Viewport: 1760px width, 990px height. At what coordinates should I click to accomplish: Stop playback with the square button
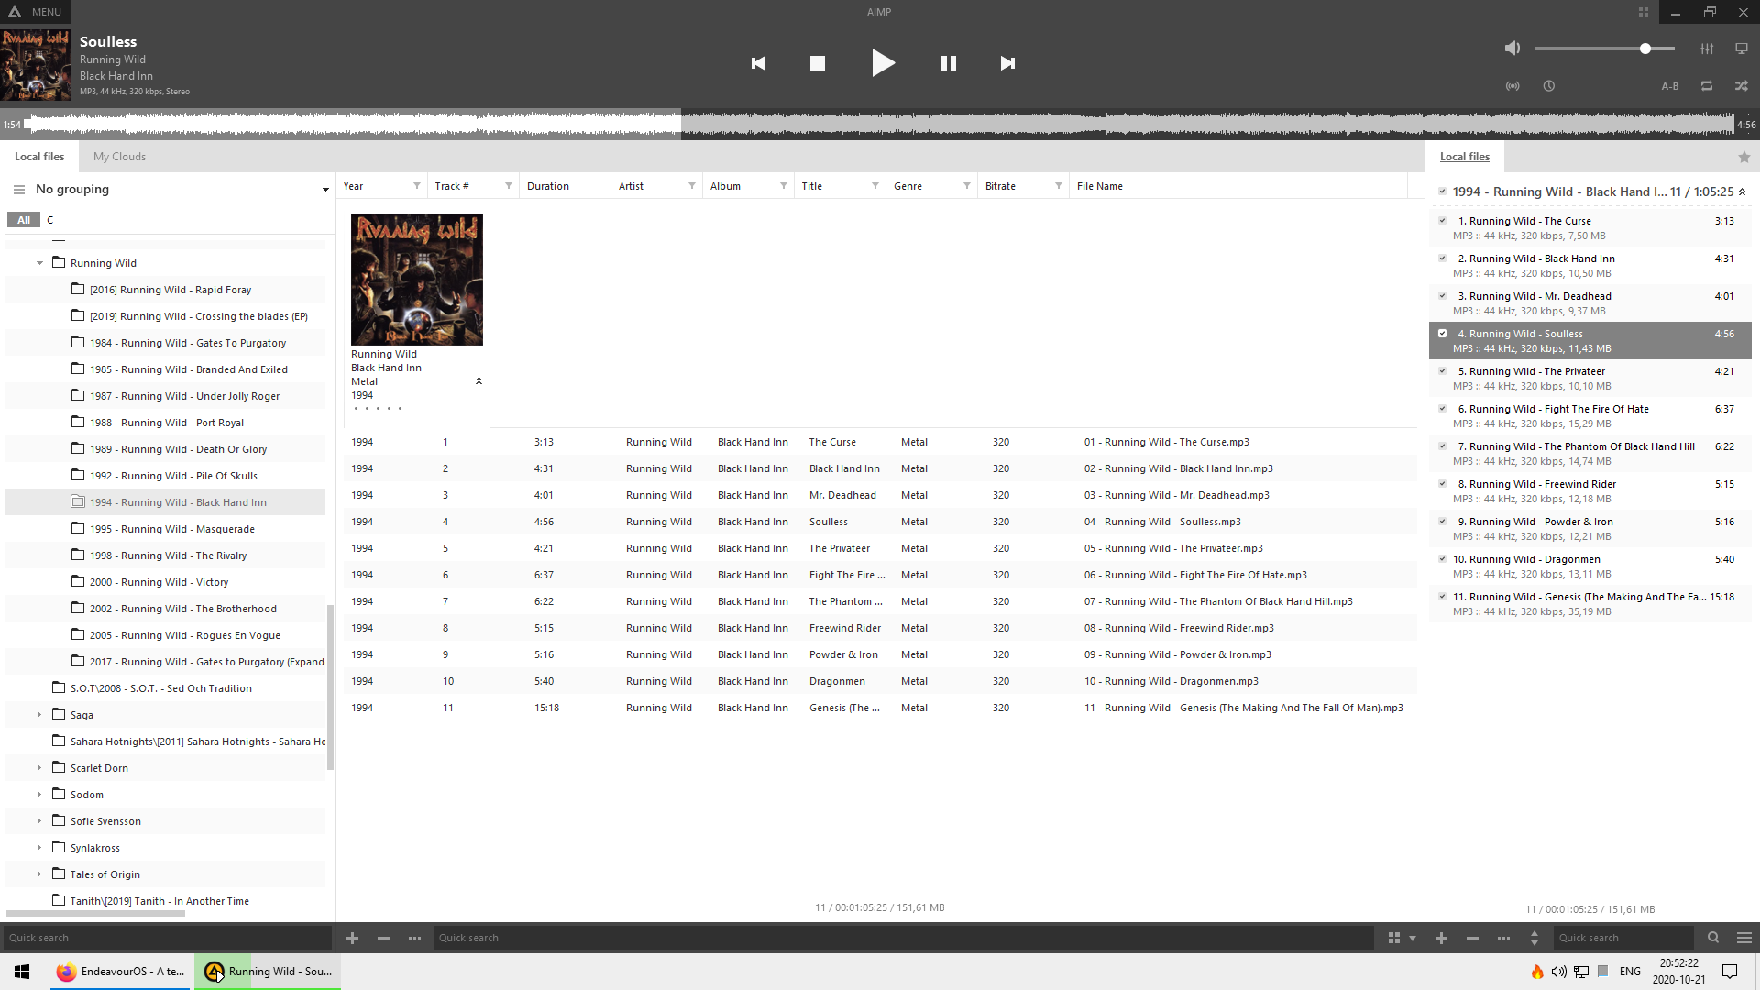pyautogui.click(x=818, y=63)
